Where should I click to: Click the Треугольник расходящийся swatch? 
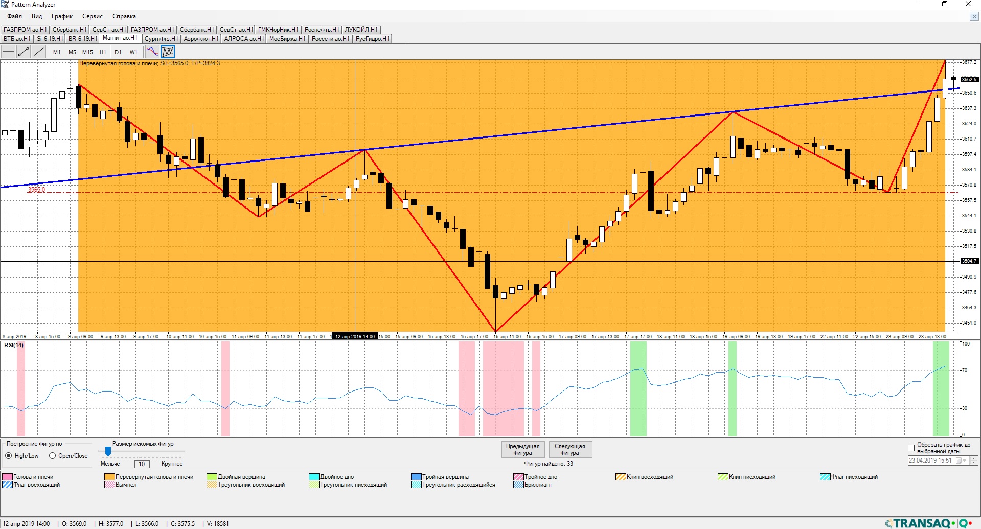tap(416, 485)
